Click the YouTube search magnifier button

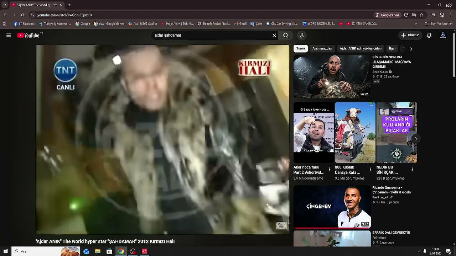pyautogui.click(x=286, y=35)
